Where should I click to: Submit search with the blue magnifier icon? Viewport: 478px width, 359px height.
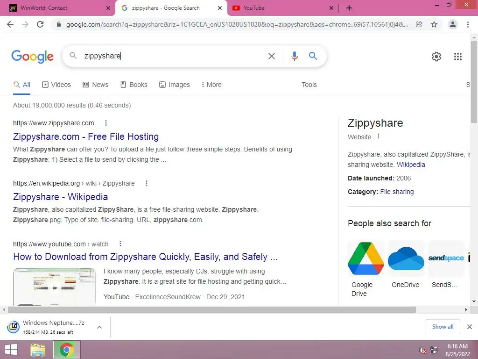[x=313, y=56]
